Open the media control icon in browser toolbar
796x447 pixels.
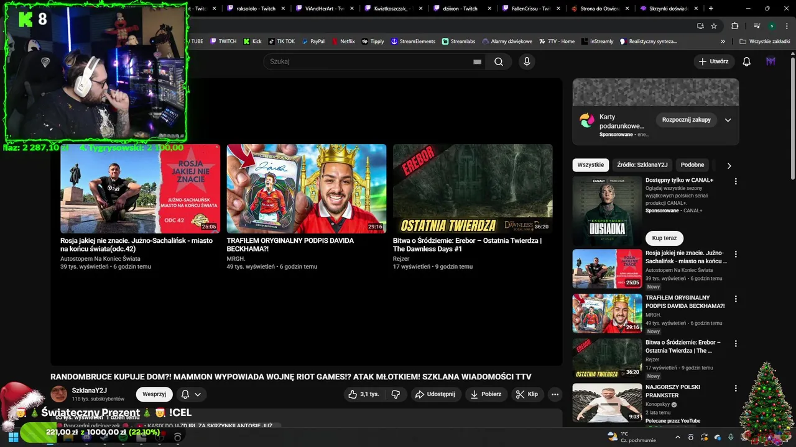(x=757, y=26)
